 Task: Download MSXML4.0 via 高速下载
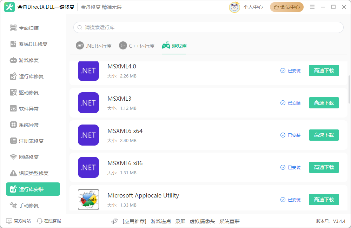pos(324,71)
